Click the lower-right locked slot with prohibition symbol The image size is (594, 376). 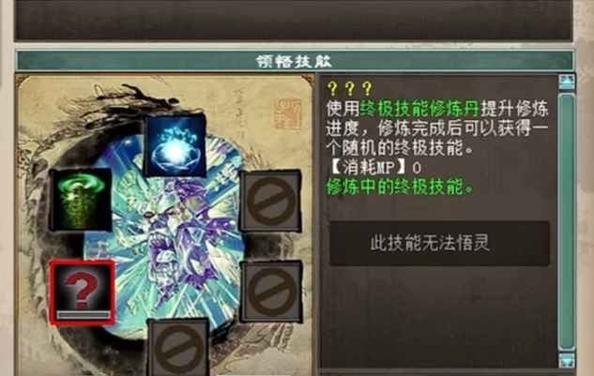271,292
